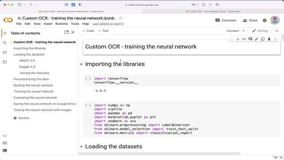Go to Buiding the neural network entry

pos(33,85)
